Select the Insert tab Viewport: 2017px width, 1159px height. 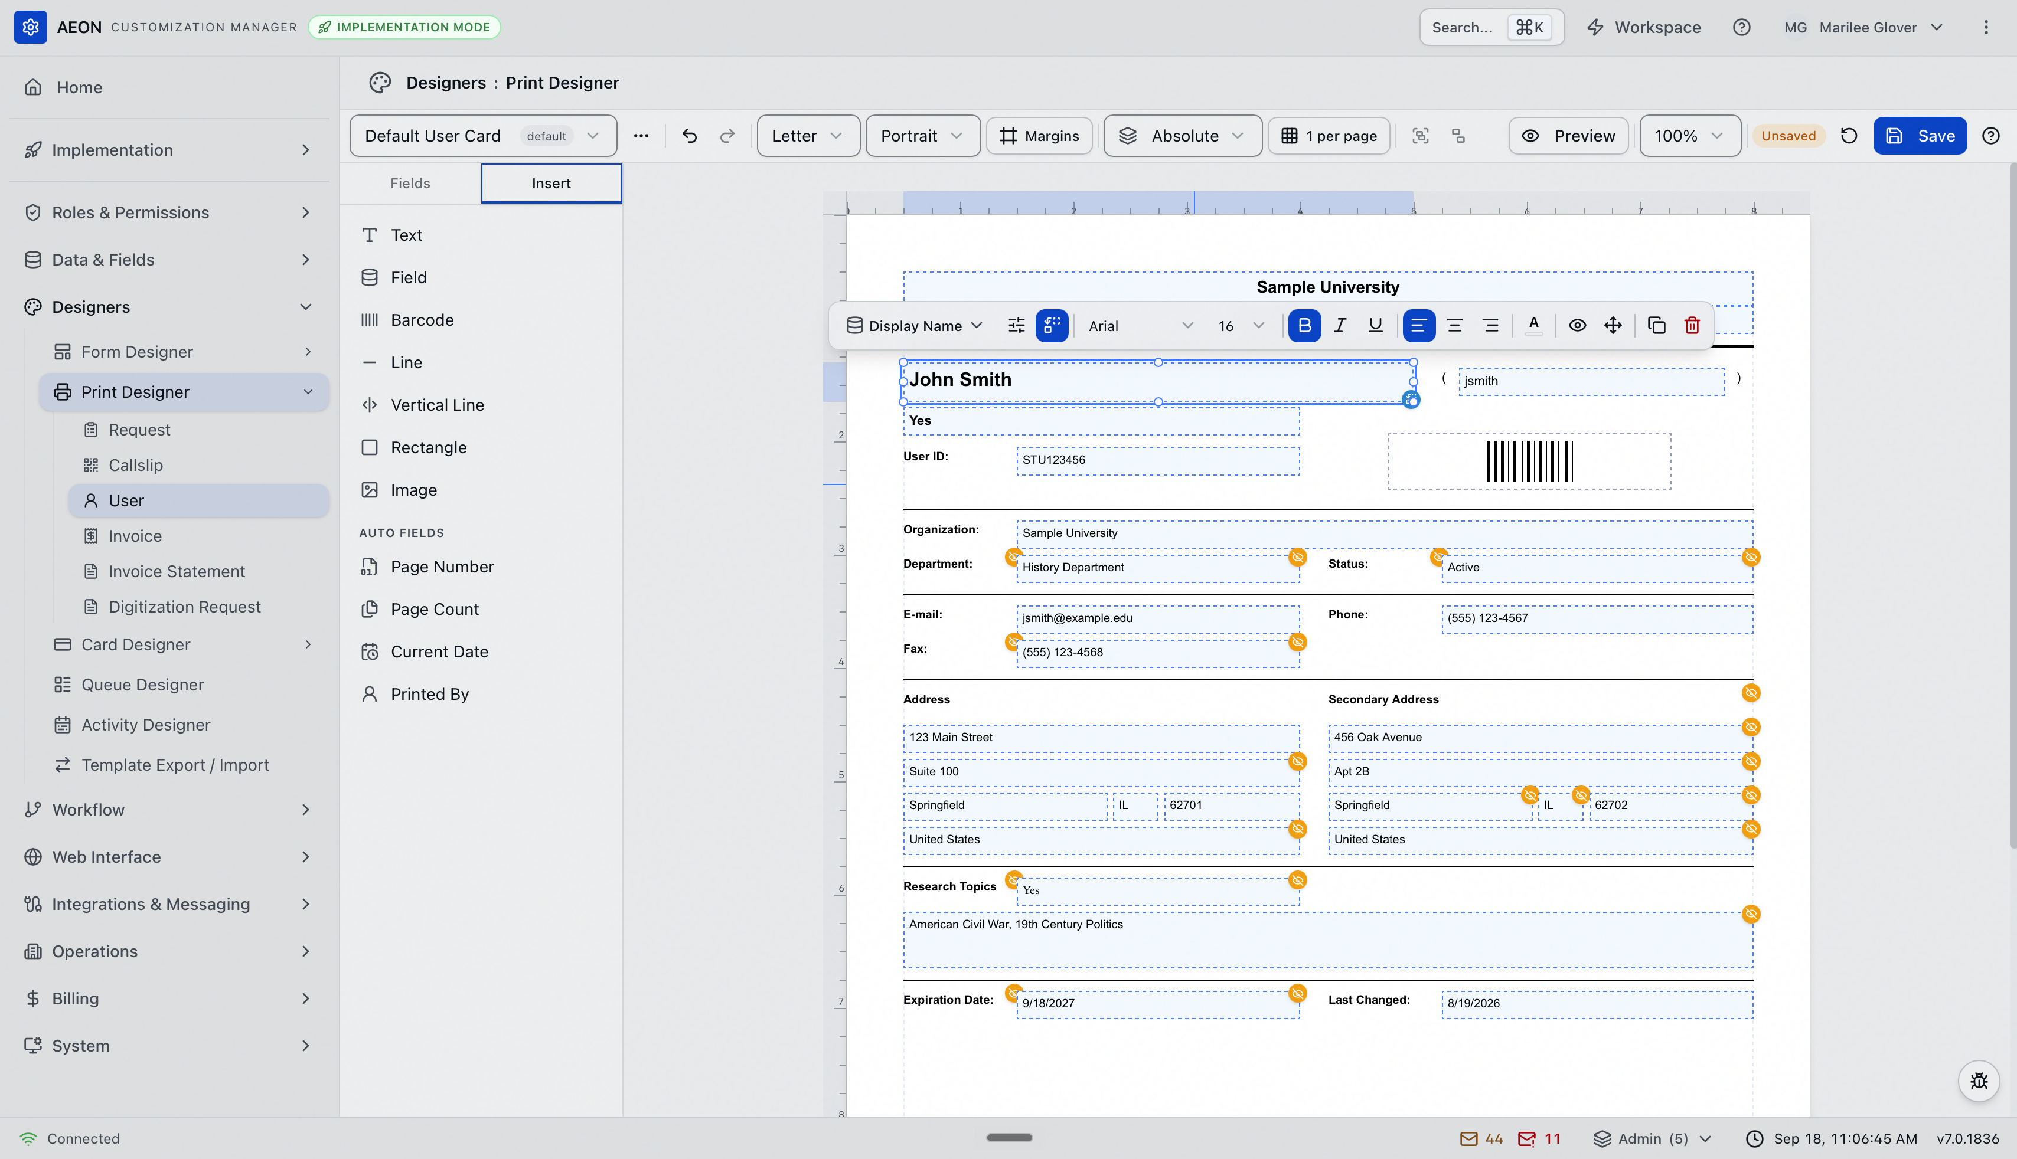[551, 183]
